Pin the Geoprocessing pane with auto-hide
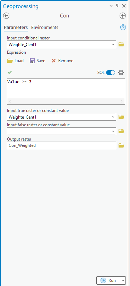 [117, 6]
